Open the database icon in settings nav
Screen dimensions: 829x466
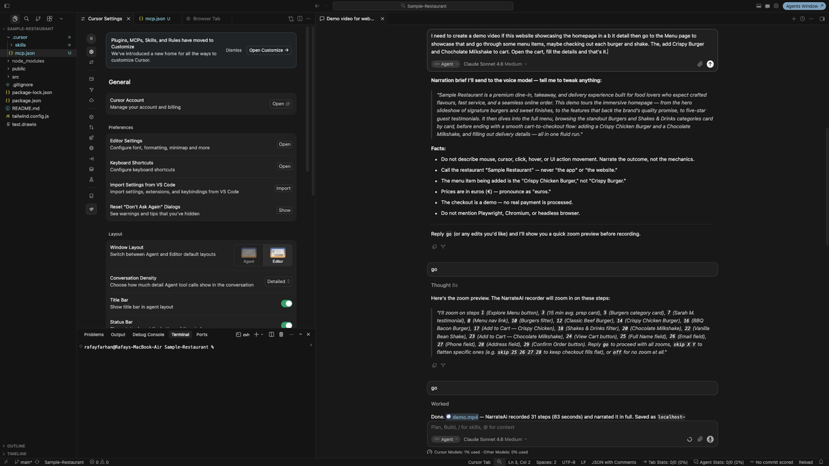[91, 169]
